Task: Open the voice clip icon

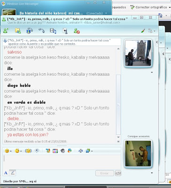Action: [37, 151]
